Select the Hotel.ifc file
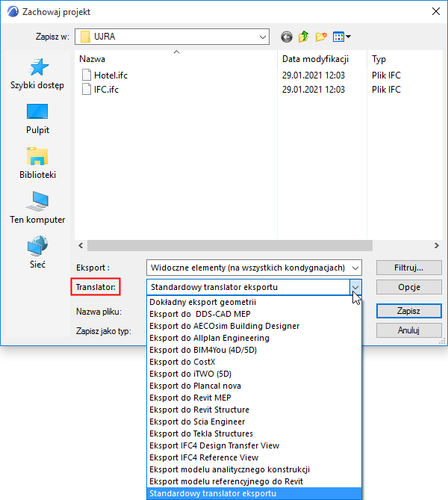448x500 pixels. (x=105, y=75)
